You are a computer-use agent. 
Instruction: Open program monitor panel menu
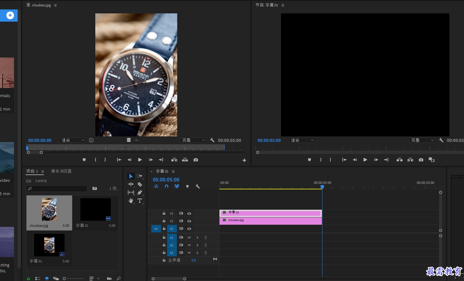(283, 5)
